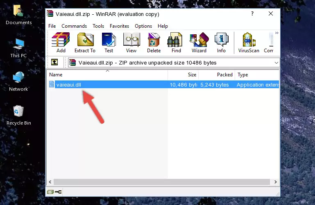Start the VirusScan tool
Screen dimensions: 315x205
(x=249, y=42)
